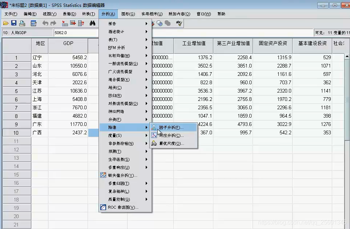Click the 地区 column header
Image resolution: width=350 pixels, height=229 pixels.
point(40,46)
